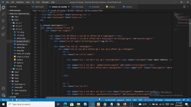The height and width of the screenshot is (107, 191).
Task: Open Source Control view
Action: 3,21
